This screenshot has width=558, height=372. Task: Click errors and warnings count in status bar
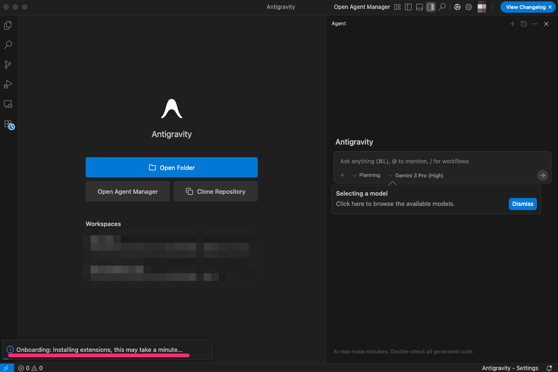[x=30, y=368]
